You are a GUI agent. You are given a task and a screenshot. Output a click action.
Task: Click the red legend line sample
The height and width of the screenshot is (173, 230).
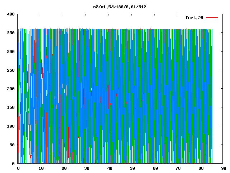pos(212,18)
